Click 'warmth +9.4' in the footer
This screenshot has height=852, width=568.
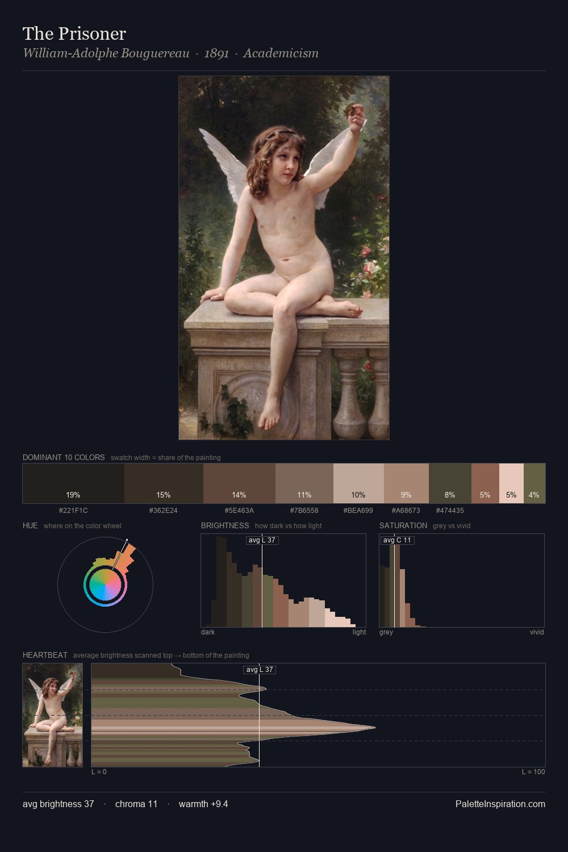[x=203, y=804]
